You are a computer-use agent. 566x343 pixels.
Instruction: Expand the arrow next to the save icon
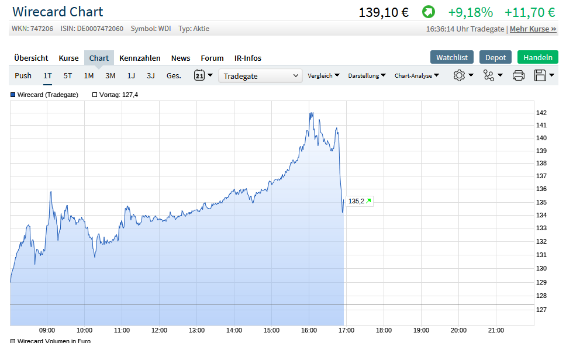(551, 75)
